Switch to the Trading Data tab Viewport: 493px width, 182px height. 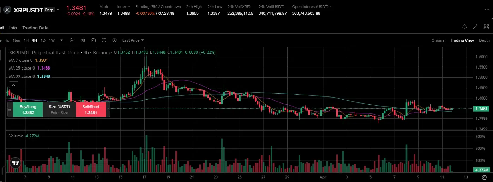click(35, 28)
